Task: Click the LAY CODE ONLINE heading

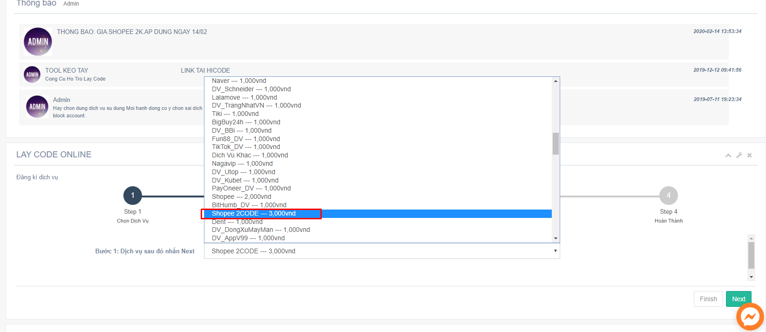Action: point(54,155)
